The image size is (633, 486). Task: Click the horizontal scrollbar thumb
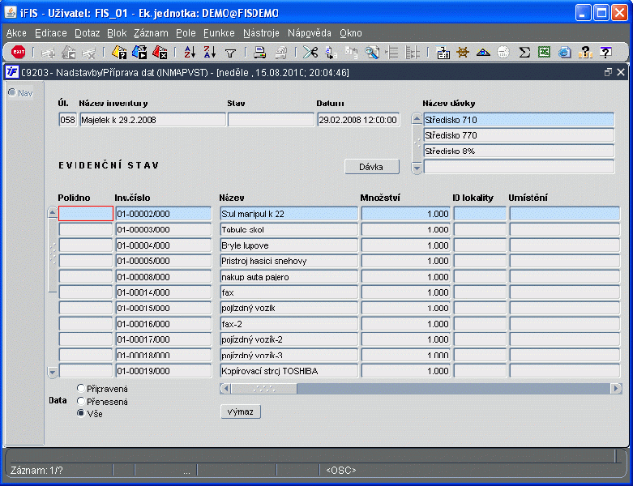coord(264,389)
